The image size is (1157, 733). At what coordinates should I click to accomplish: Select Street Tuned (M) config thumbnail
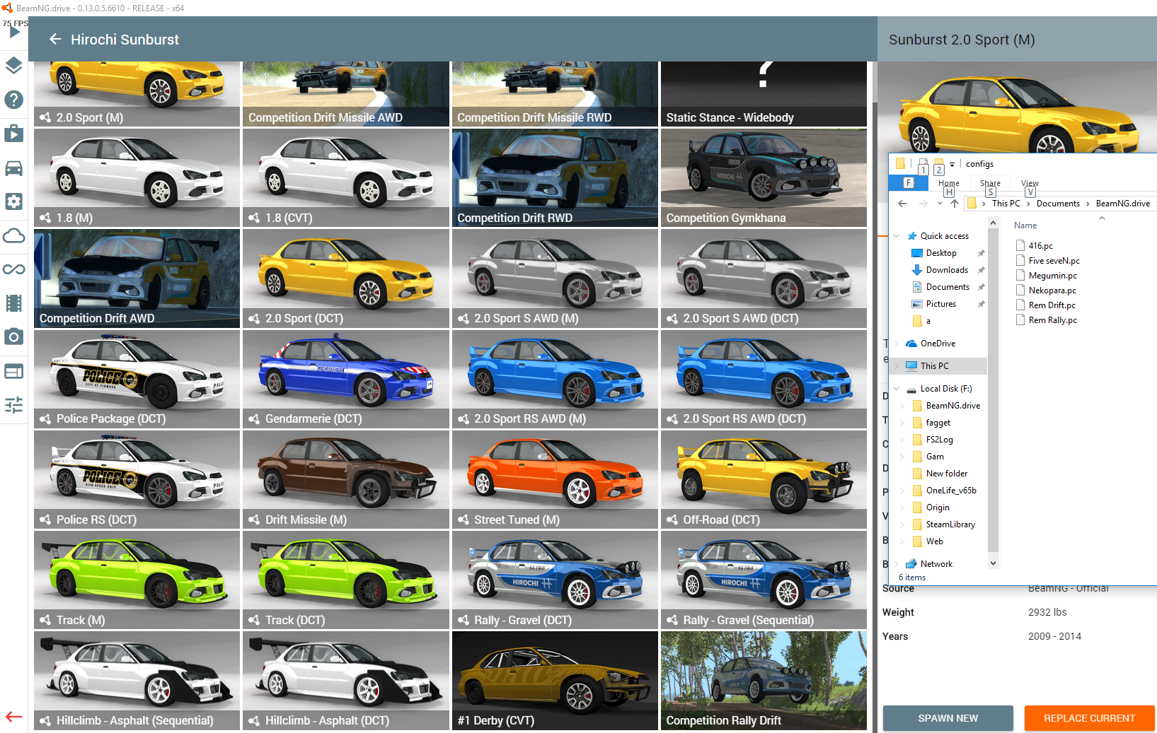pyautogui.click(x=555, y=479)
